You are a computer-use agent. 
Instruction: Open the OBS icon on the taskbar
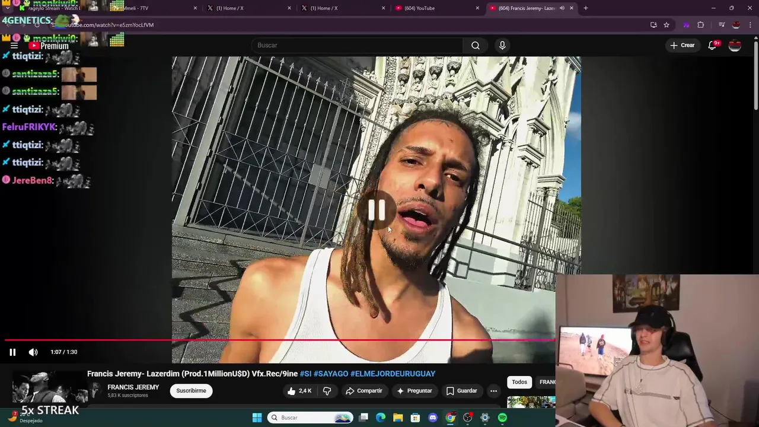pos(468,418)
